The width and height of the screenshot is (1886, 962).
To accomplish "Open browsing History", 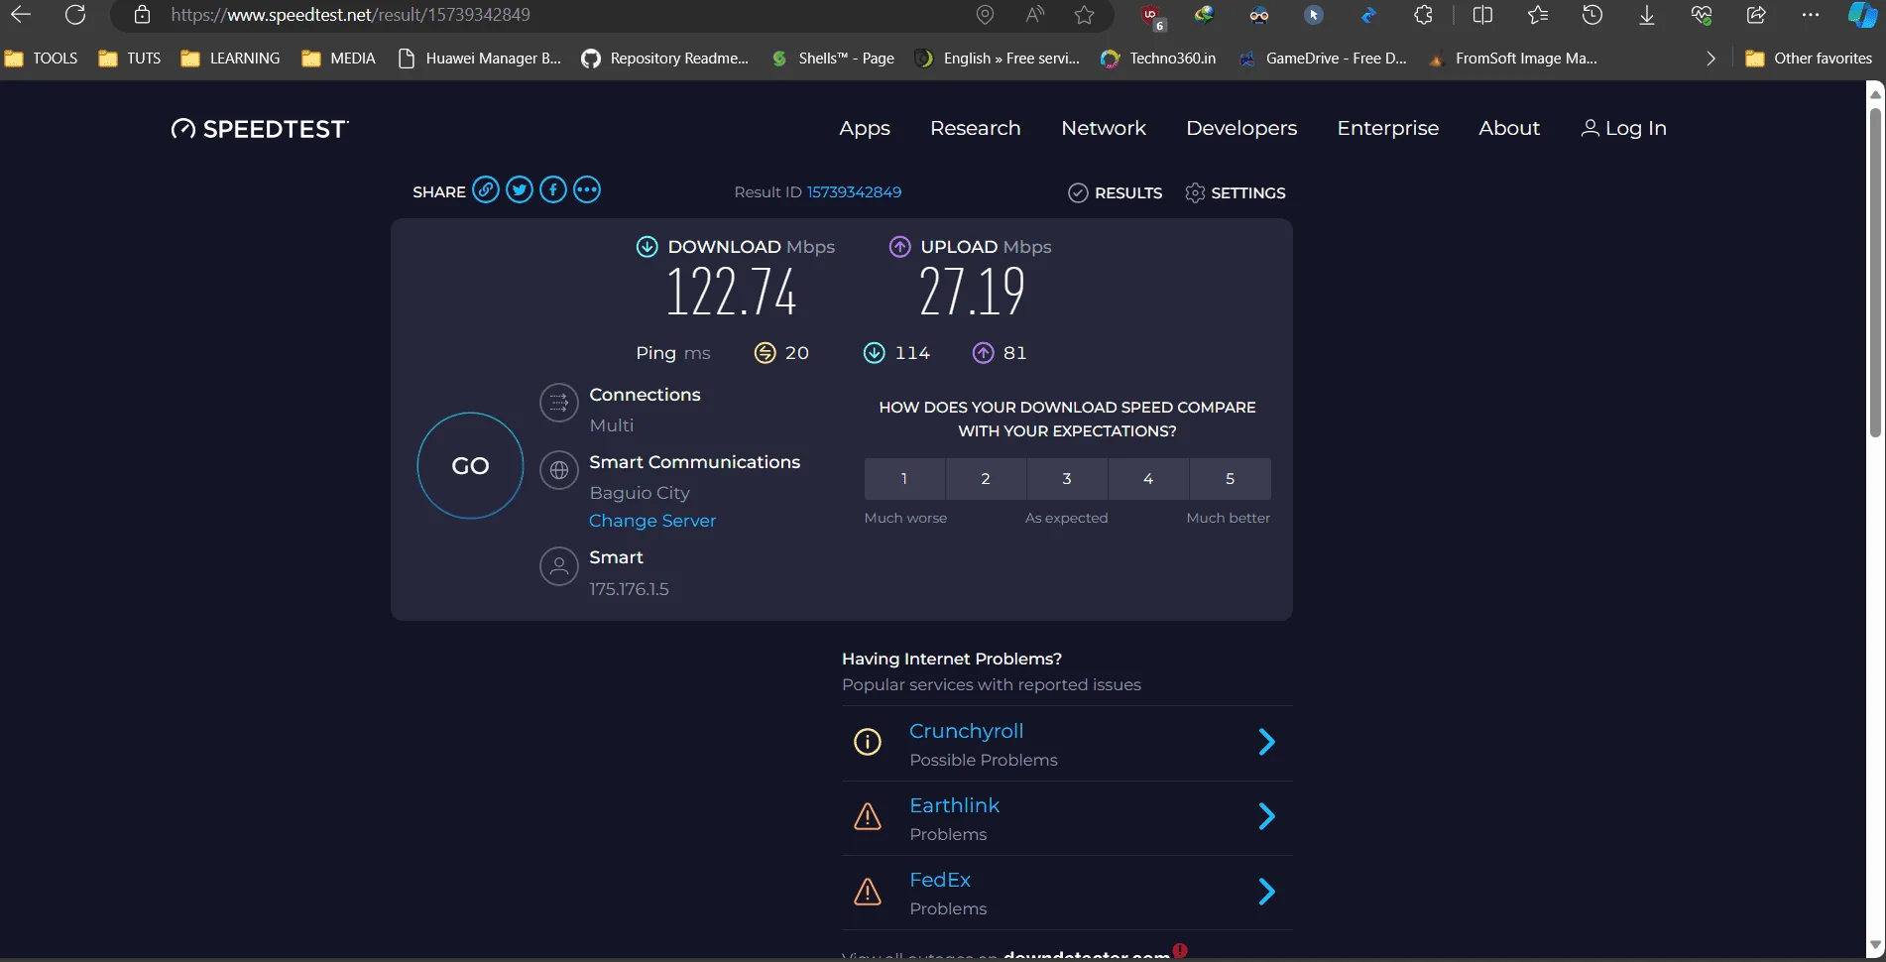I will tap(1592, 15).
